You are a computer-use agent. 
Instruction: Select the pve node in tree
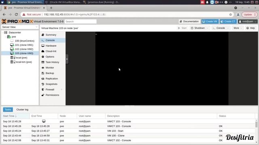tap(14, 37)
